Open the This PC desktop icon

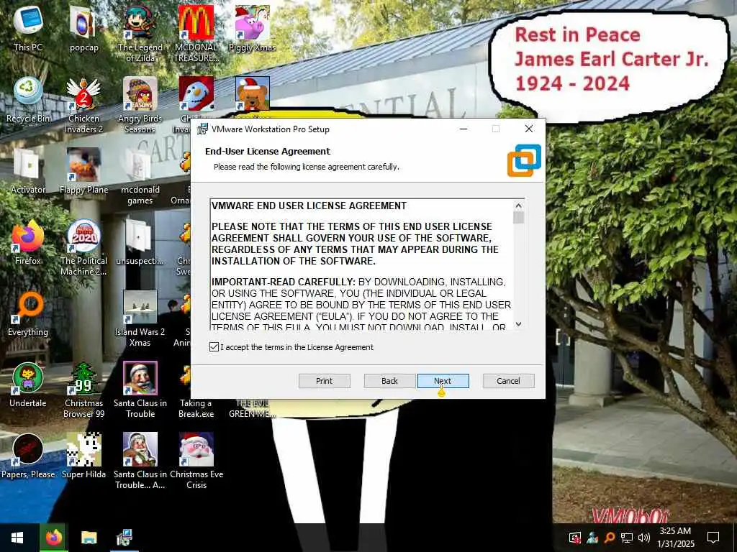point(28,28)
